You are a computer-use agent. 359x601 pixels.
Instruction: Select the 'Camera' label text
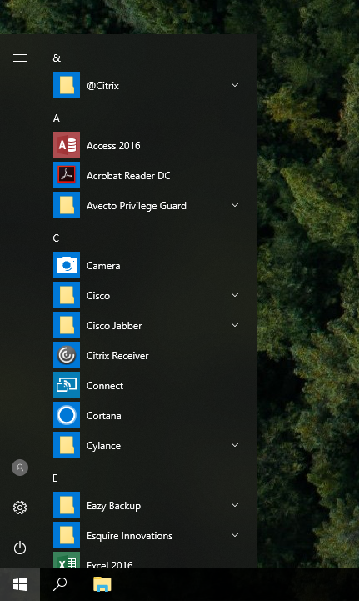point(103,266)
